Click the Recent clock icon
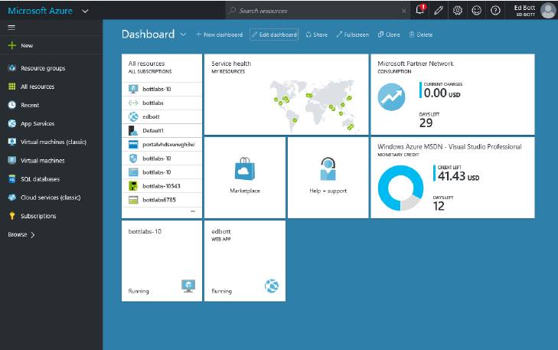 point(11,105)
